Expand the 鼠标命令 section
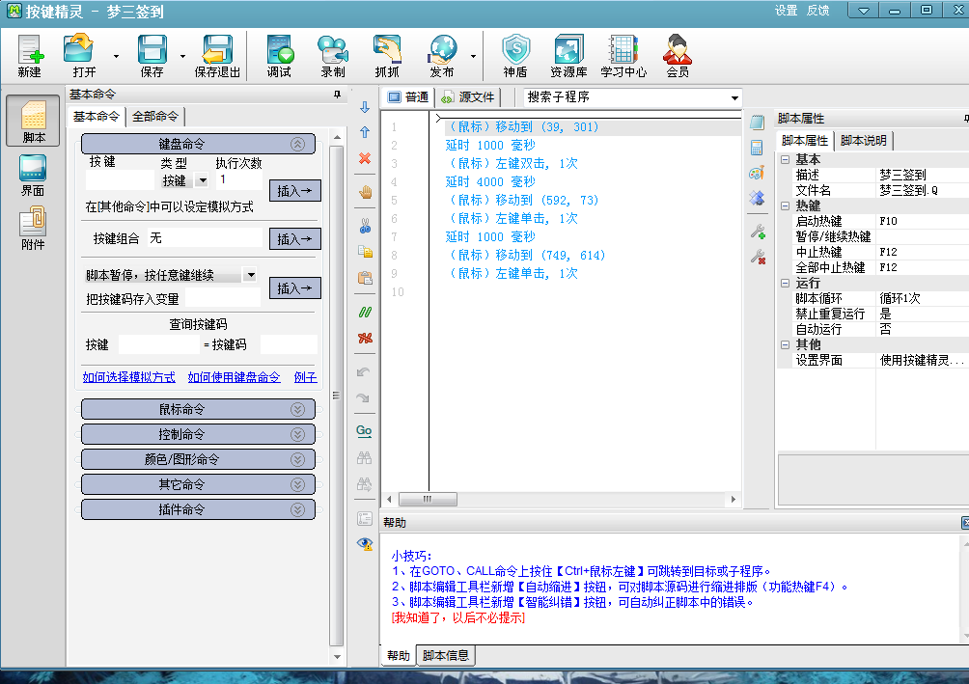969x684 pixels. 298,409
